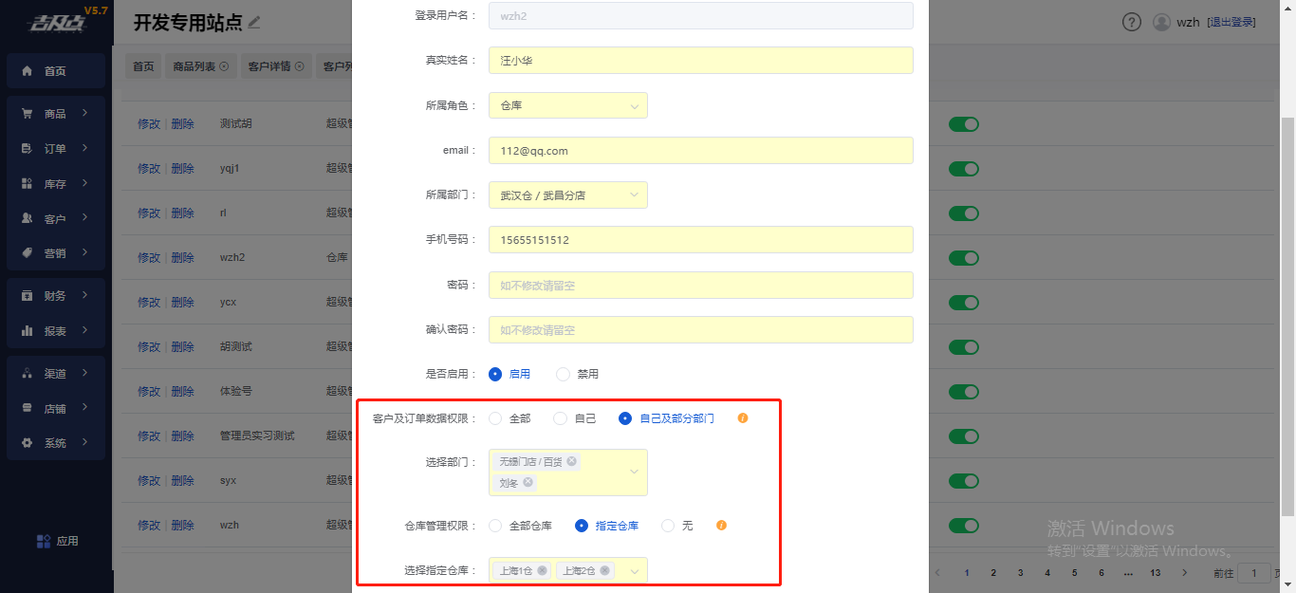Click the 真实姓名 input field
This screenshot has width=1296, height=593.
tap(700, 61)
